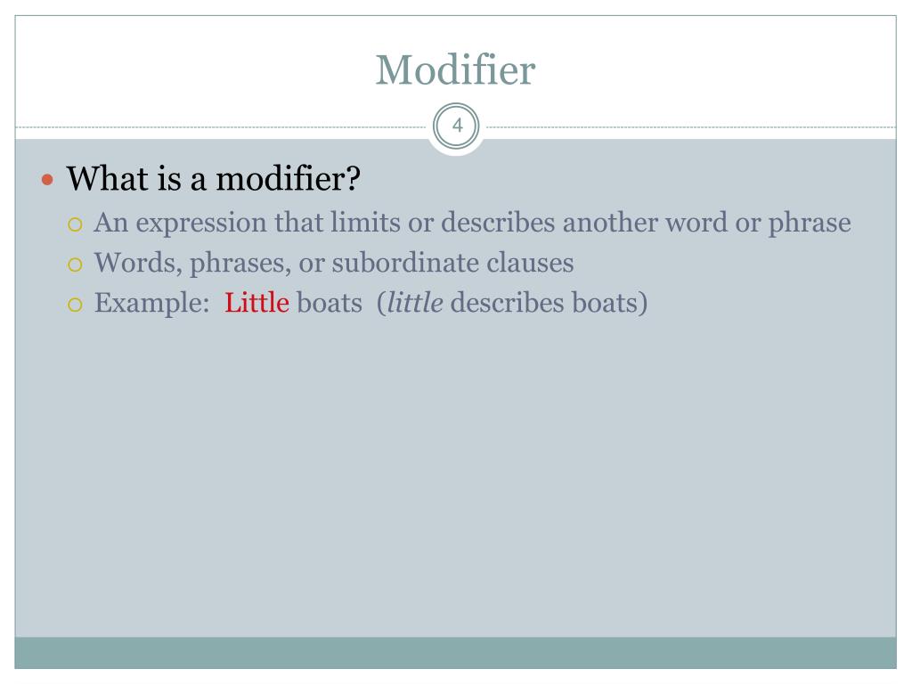The height and width of the screenshot is (684, 912).
Task: Click the word boats after Little
Action: pos(330,303)
